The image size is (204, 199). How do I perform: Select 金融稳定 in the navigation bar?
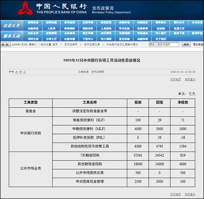pyautogui.click(x=142, y=23)
